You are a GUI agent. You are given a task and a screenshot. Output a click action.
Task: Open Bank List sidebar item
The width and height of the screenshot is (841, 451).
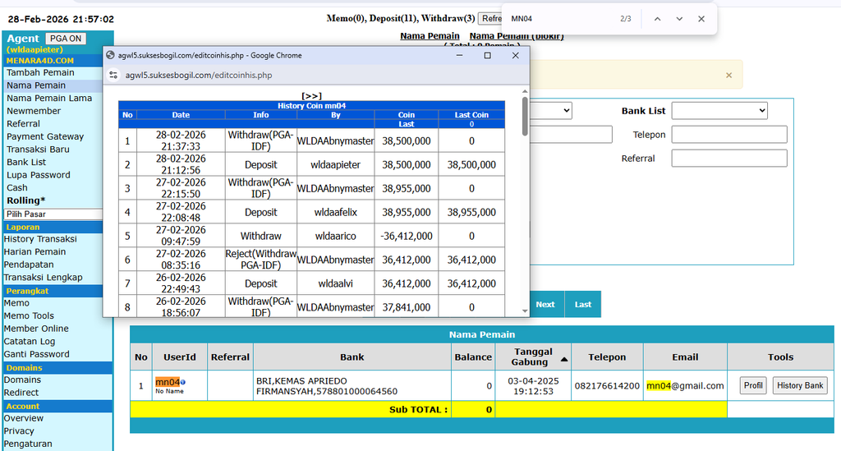pos(26,162)
